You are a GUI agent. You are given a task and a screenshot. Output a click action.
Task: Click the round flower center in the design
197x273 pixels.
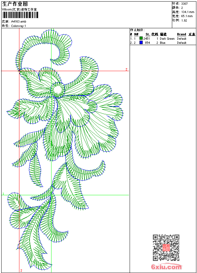click(58, 90)
